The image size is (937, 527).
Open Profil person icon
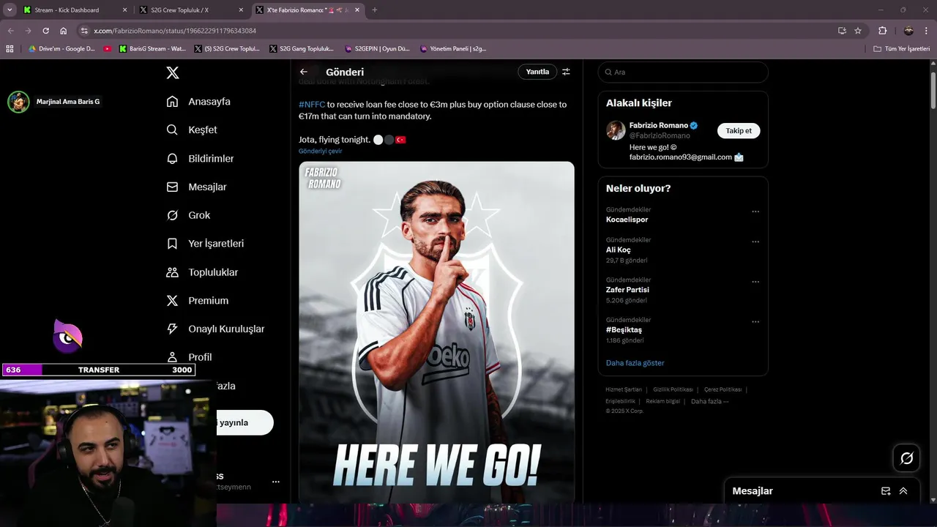172,356
